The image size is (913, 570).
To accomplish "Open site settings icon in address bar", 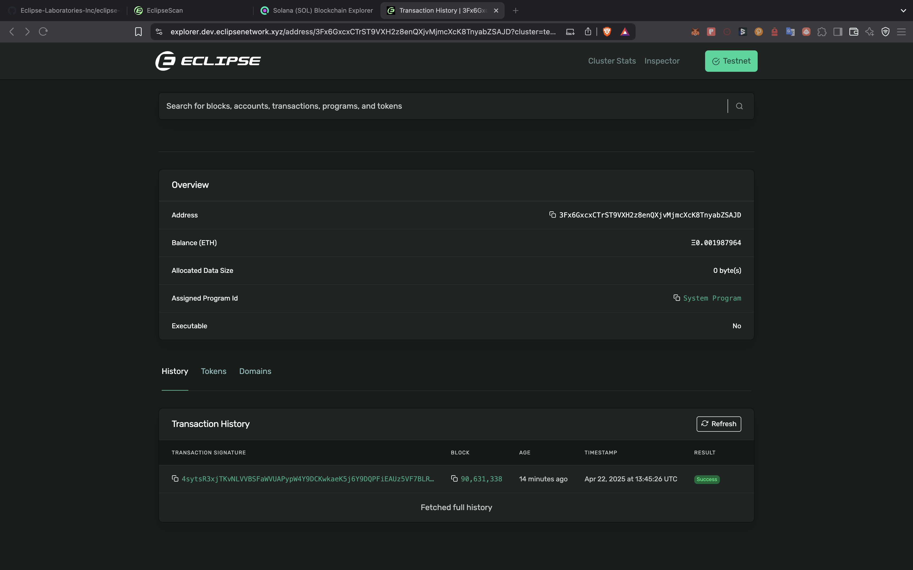I will (x=159, y=32).
